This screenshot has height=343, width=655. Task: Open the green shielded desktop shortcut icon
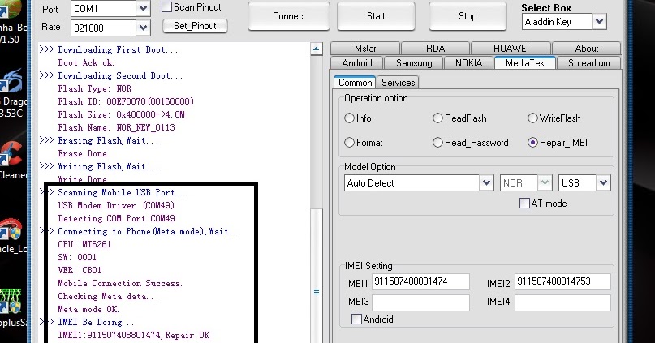click(11, 302)
